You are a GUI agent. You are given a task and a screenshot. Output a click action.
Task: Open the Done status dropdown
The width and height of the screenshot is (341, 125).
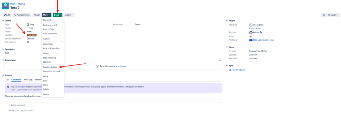[x=57, y=15]
